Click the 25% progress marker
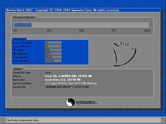The height and width of the screenshot is (124, 166). coord(49,30)
